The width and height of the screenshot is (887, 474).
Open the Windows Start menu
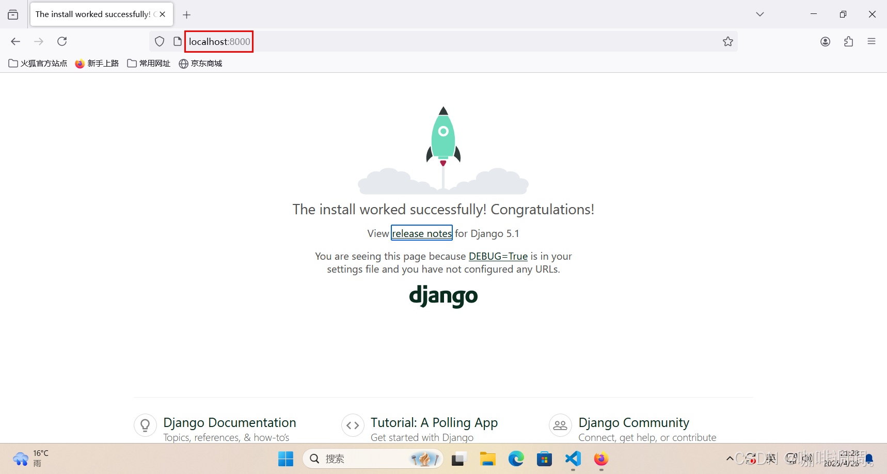(286, 459)
